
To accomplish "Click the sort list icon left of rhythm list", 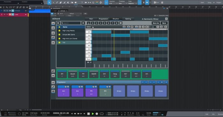I will tap(53, 38).
